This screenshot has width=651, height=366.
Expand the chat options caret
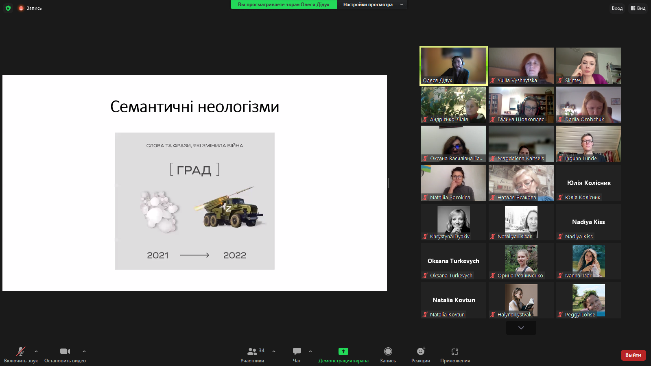[310, 351]
